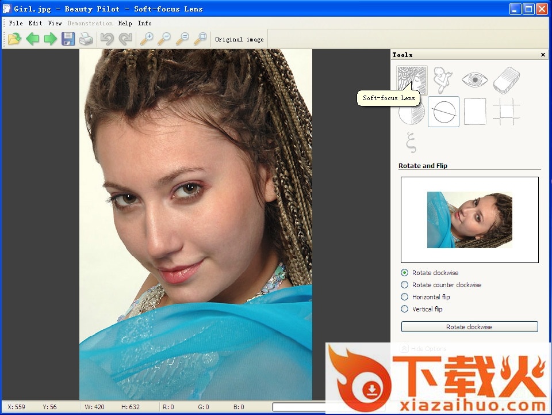
Task: Select the Rotate clockwise radio option
Action: tap(405, 273)
